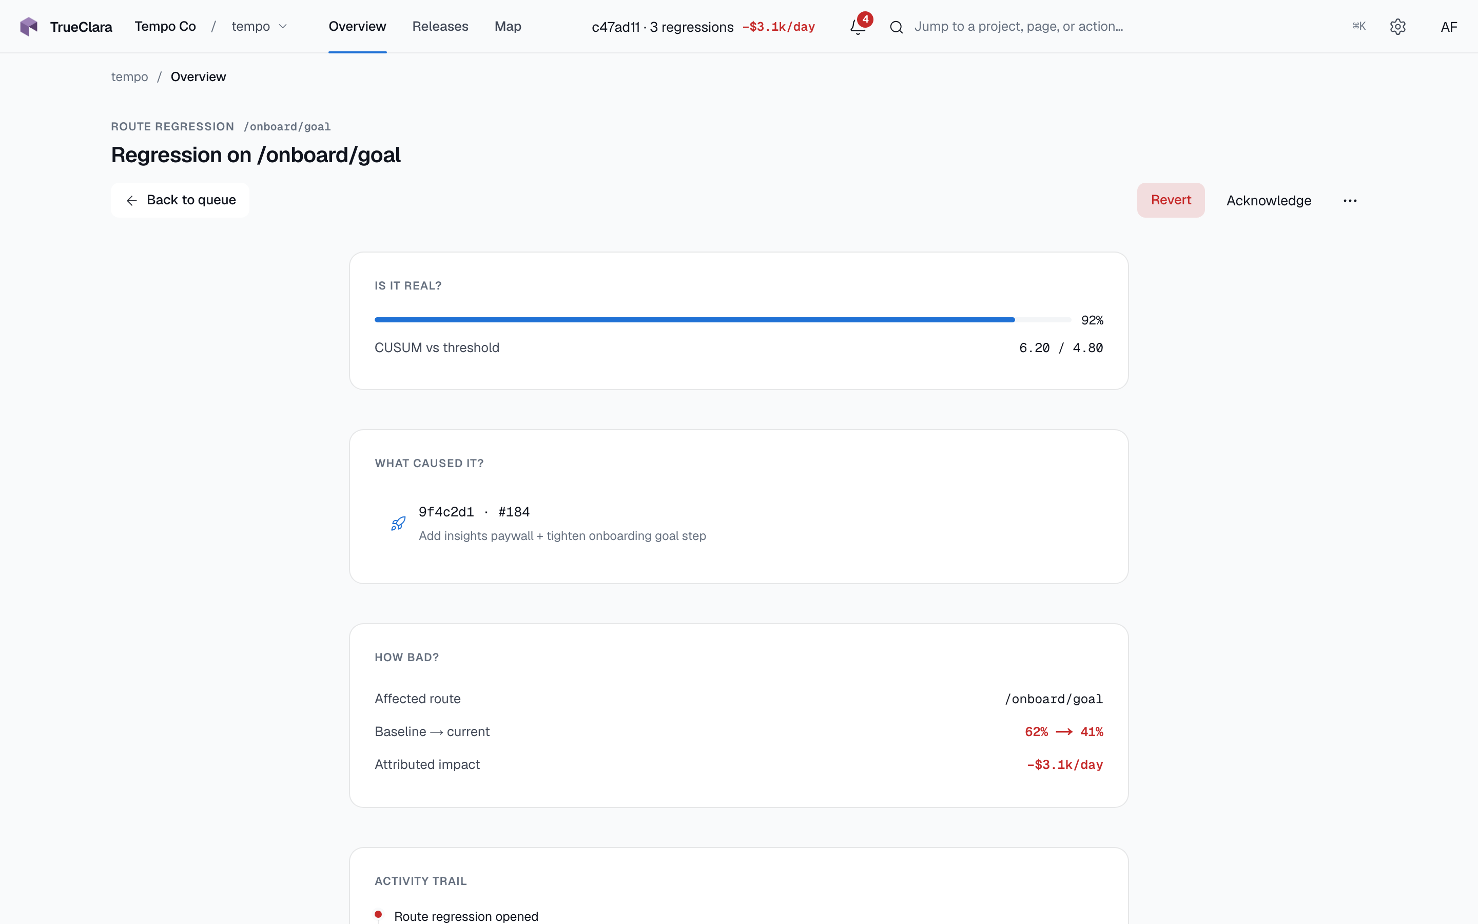This screenshot has height=924, width=1478.
Task: Click the IS IT REAL? section header
Action: point(408,285)
